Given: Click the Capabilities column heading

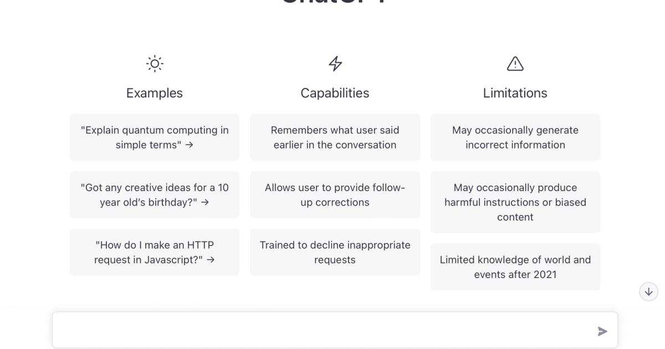Looking at the screenshot, I should click(335, 93).
